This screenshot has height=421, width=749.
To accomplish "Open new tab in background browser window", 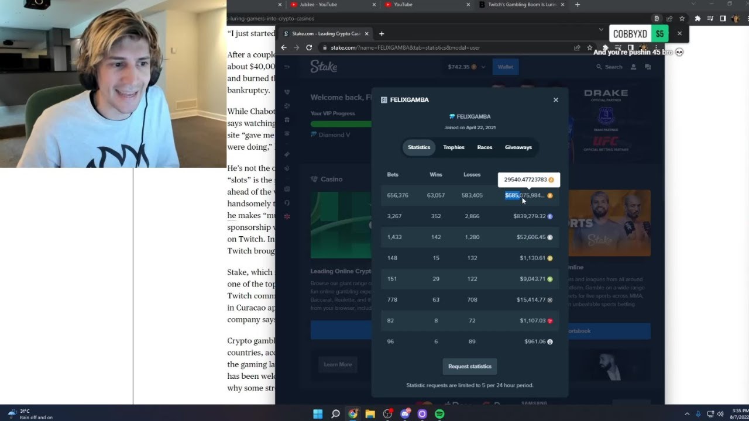I will click(578, 5).
